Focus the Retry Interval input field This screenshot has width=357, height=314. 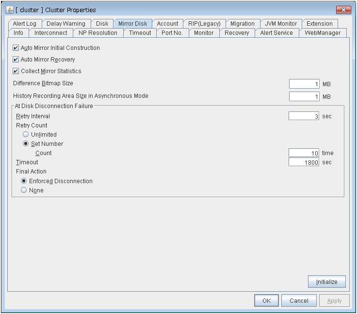[304, 116]
